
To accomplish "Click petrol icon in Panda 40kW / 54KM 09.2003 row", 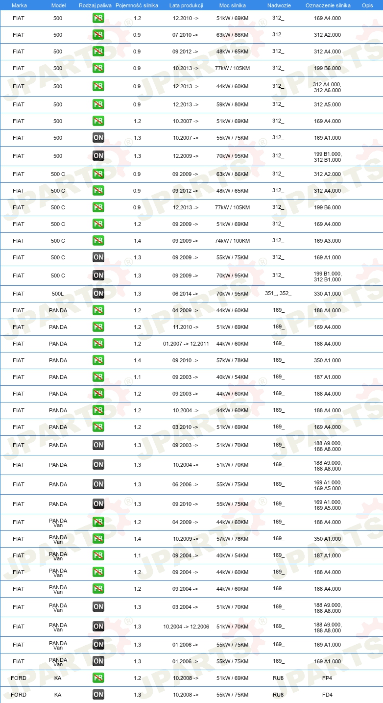I will (x=98, y=377).
